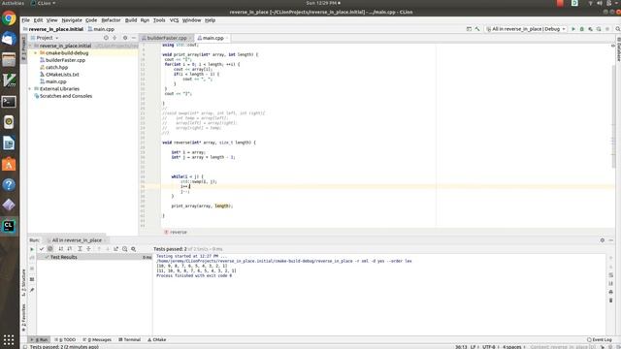Hide the Run tool window
This screenshot has height=349, width=621.
pyautogui.click(x=611, y=240)
